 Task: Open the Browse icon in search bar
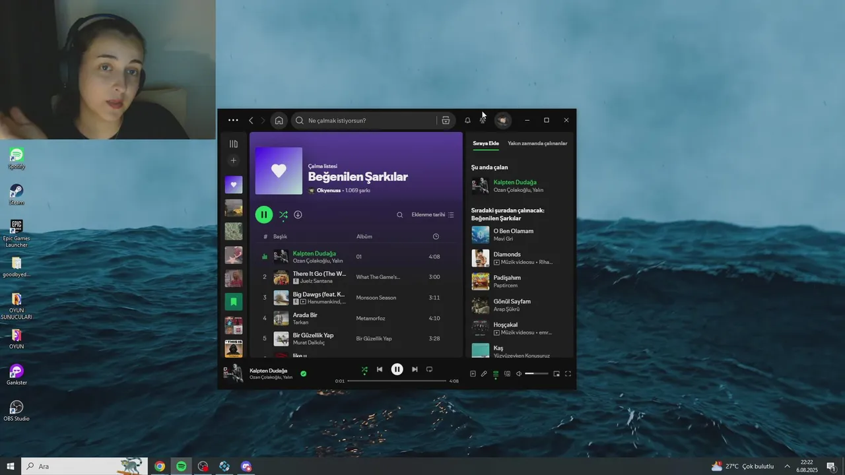[446, 120]
